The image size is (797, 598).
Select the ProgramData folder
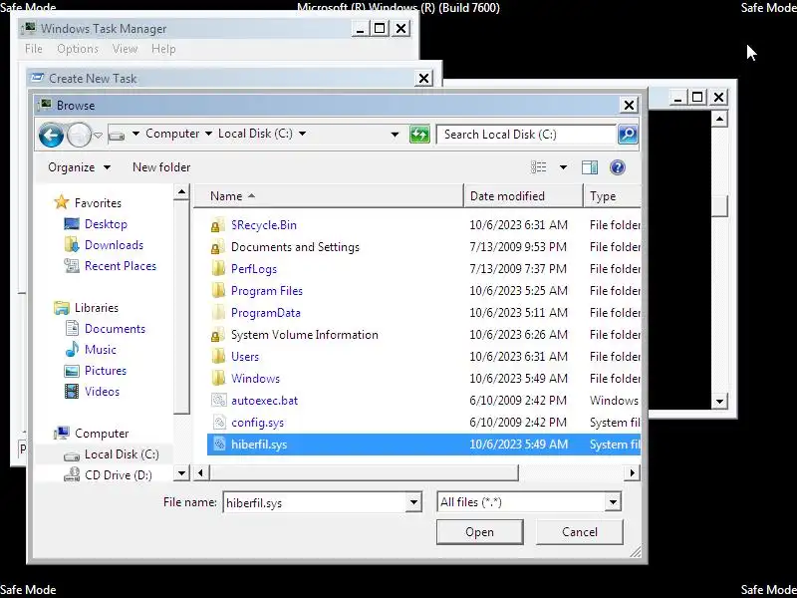pos(266,313)
